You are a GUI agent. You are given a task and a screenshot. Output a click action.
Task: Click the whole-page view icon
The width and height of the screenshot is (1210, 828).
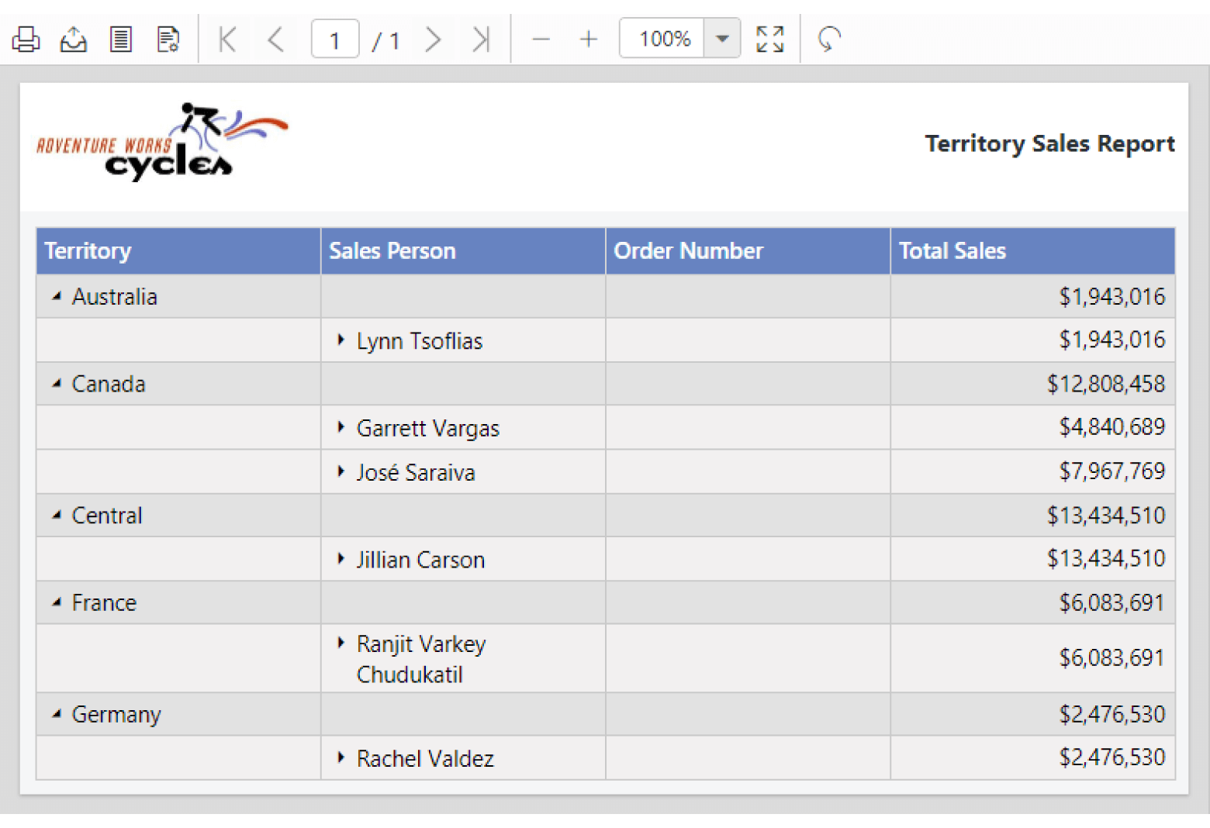120,39
